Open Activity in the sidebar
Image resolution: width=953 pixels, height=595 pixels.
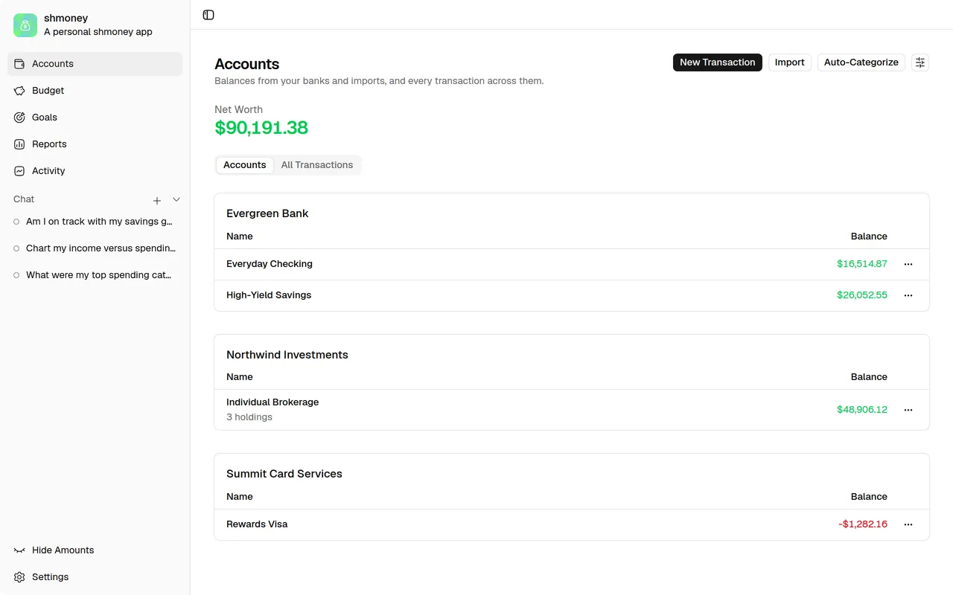(x=95, y=171)
